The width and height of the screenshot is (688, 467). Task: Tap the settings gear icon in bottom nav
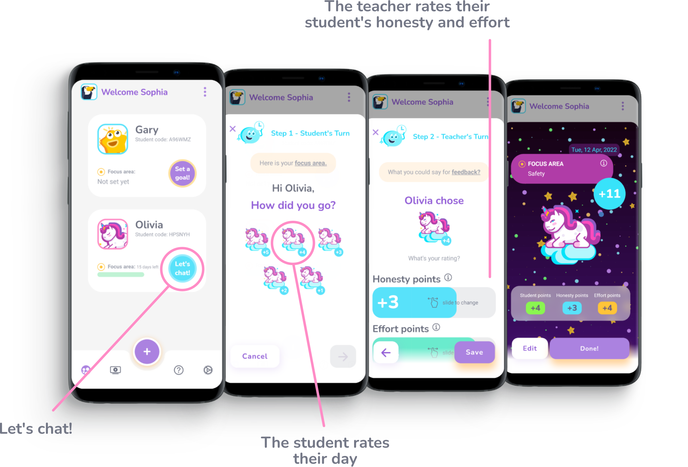(208, 370)
